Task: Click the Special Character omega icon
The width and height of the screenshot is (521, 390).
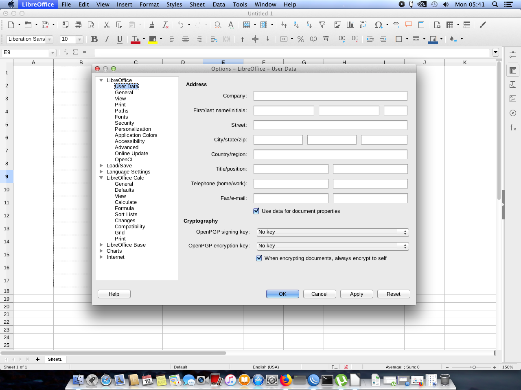Action: (379, 25)
